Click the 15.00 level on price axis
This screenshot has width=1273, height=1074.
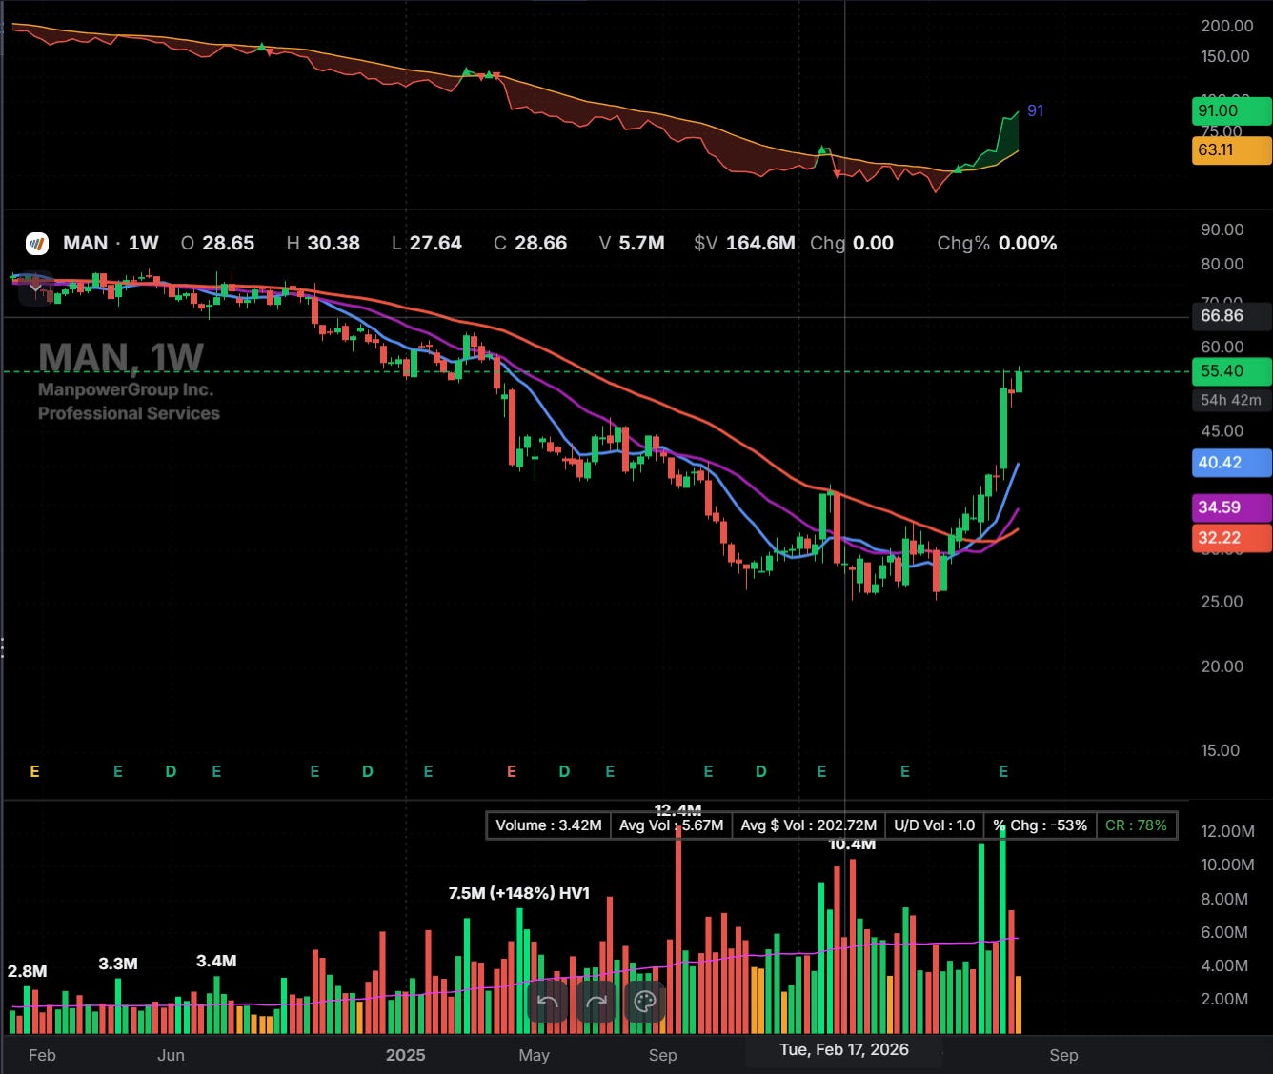pyautogui.click(x=1222, y=750)
